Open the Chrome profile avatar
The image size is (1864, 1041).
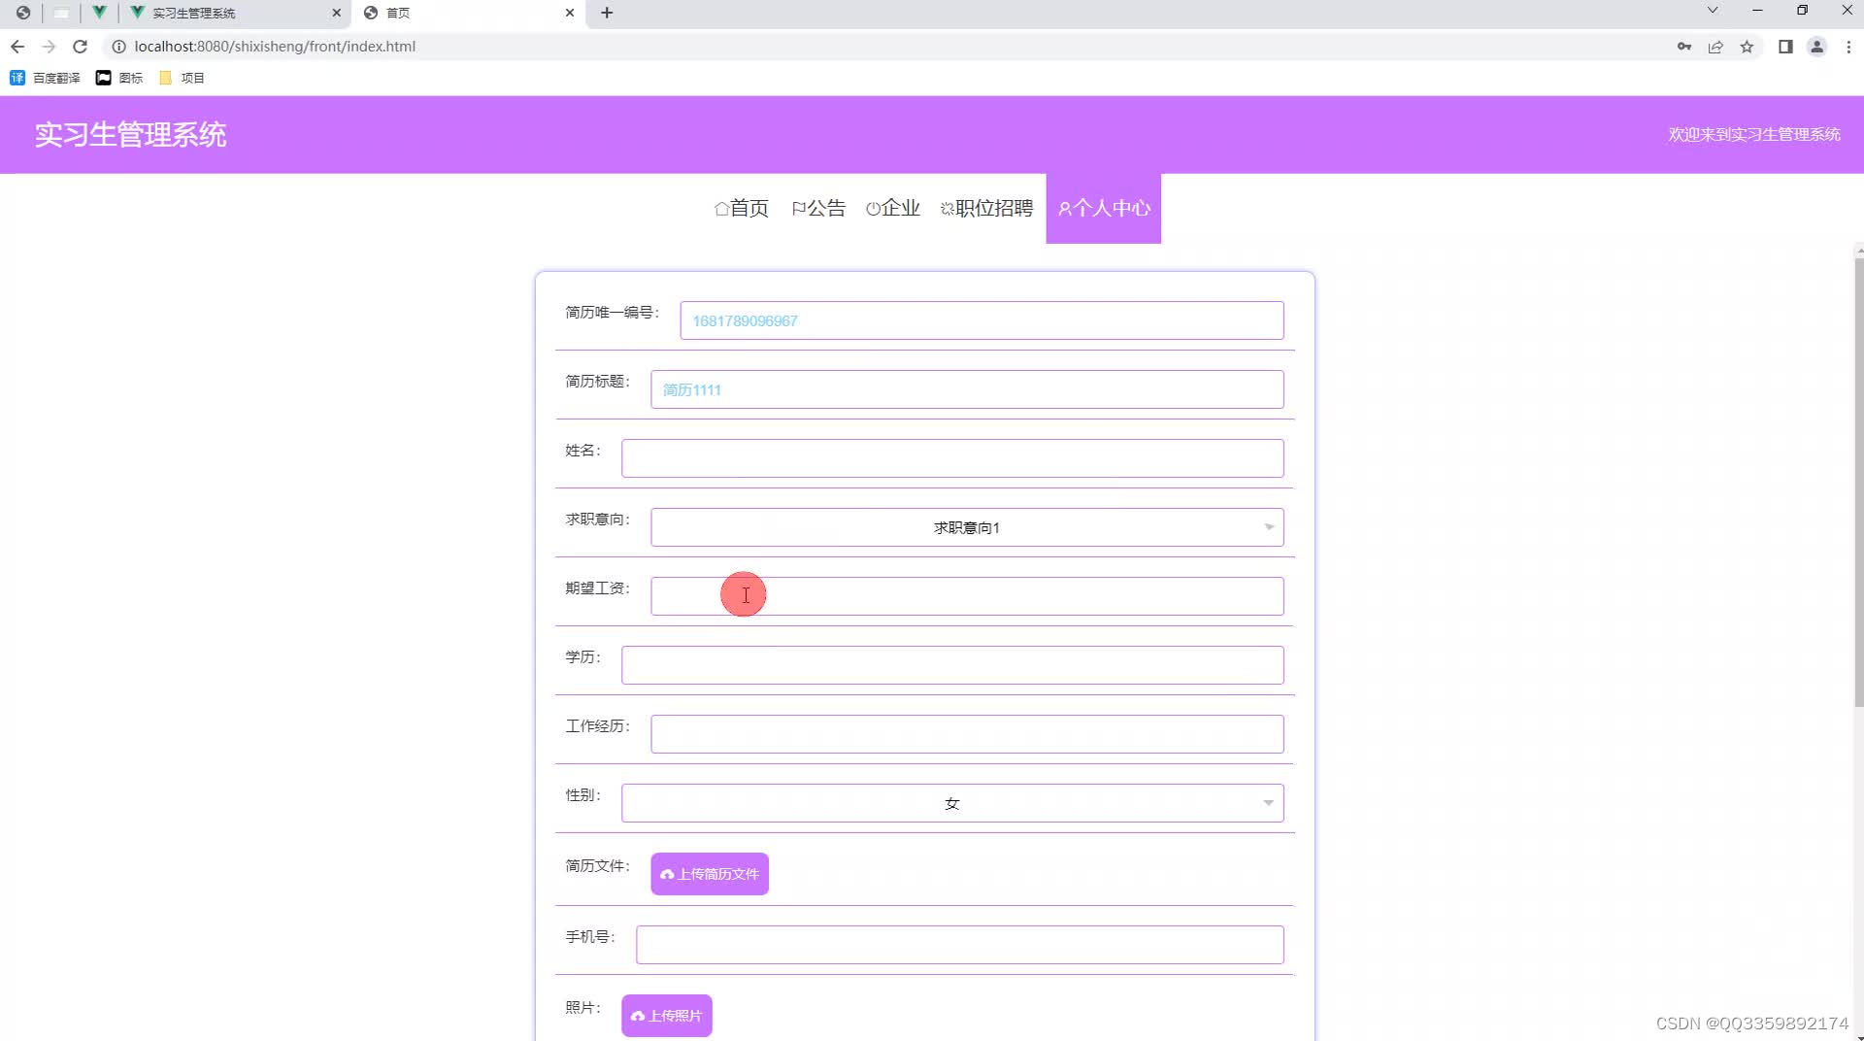1816,47
